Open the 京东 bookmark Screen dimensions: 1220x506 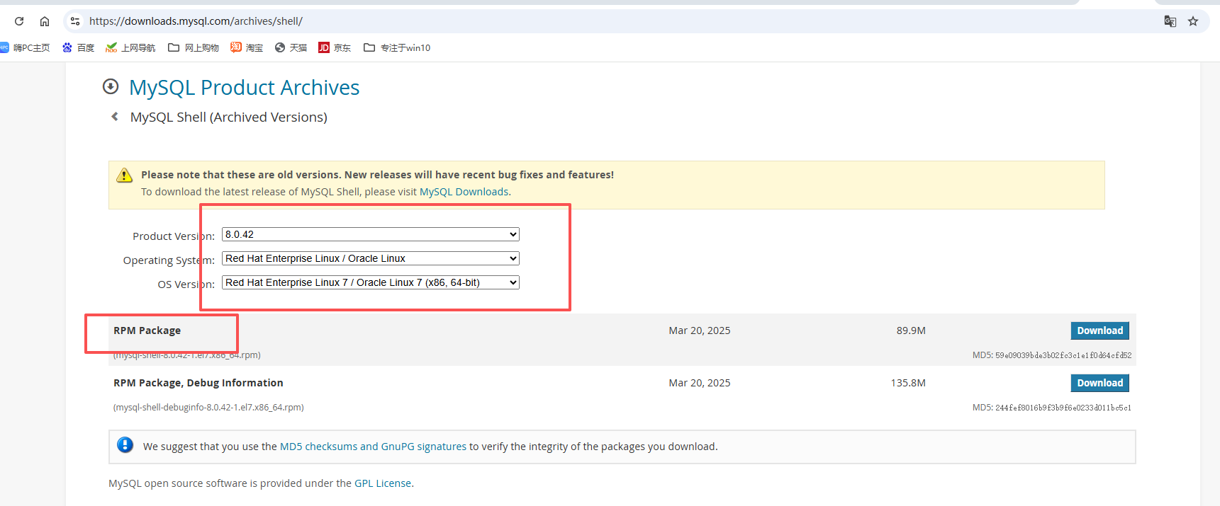(x=335, y=47)
